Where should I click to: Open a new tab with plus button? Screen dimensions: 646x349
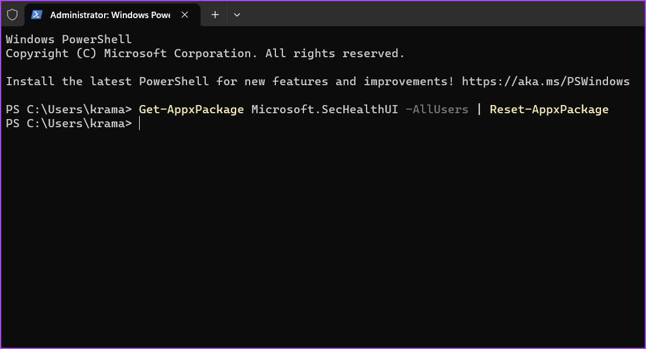click(215, 15)
